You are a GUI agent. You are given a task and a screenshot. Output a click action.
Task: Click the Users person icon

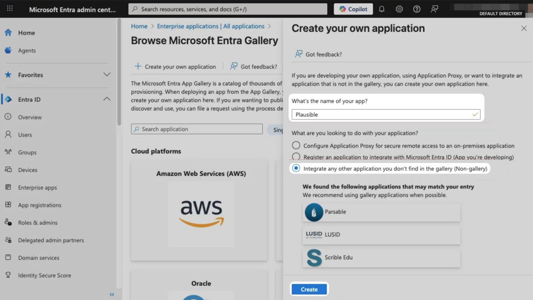[8, 134]
